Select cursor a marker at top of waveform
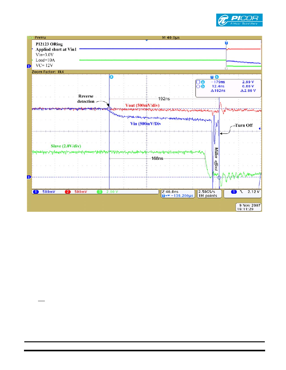286x370 pixels. tap(112, 77)
